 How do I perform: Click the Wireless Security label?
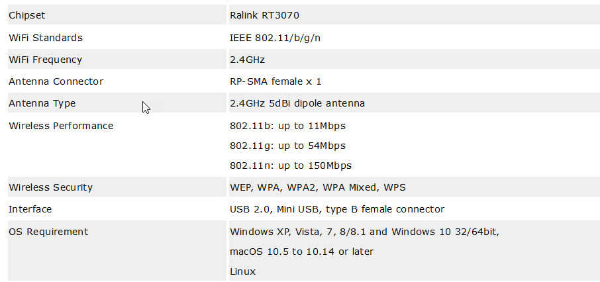coord(50,187)
